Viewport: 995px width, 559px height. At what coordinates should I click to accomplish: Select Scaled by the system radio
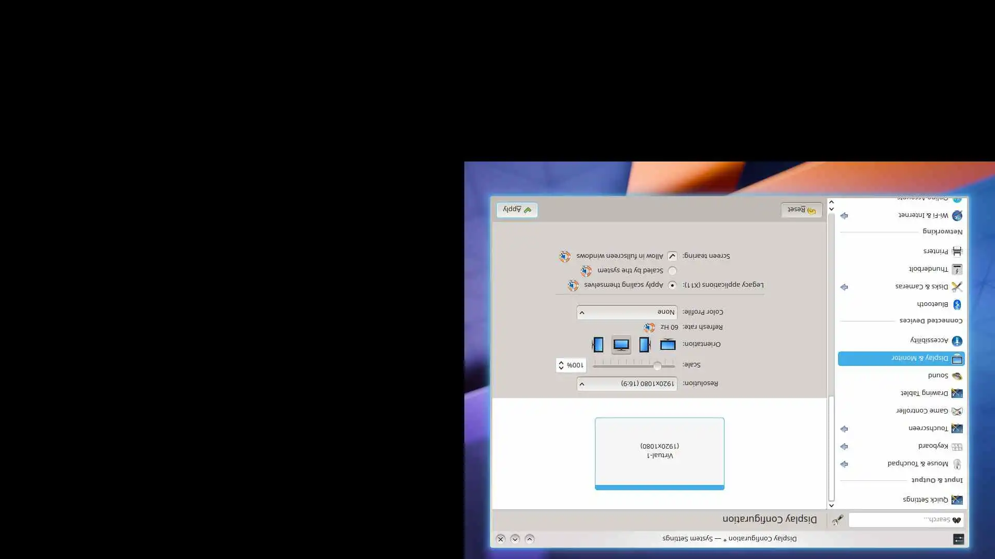click(672, 271)
